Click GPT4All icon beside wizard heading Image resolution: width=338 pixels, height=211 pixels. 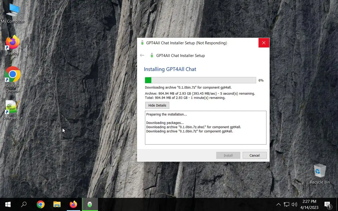pos(152,55)
